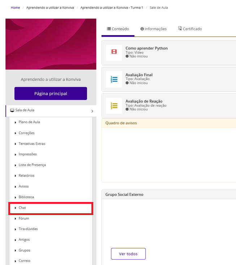The image size is (236, 265).
Task: Click the blue list icon of Avaliação Final
Action: (114, 79)
